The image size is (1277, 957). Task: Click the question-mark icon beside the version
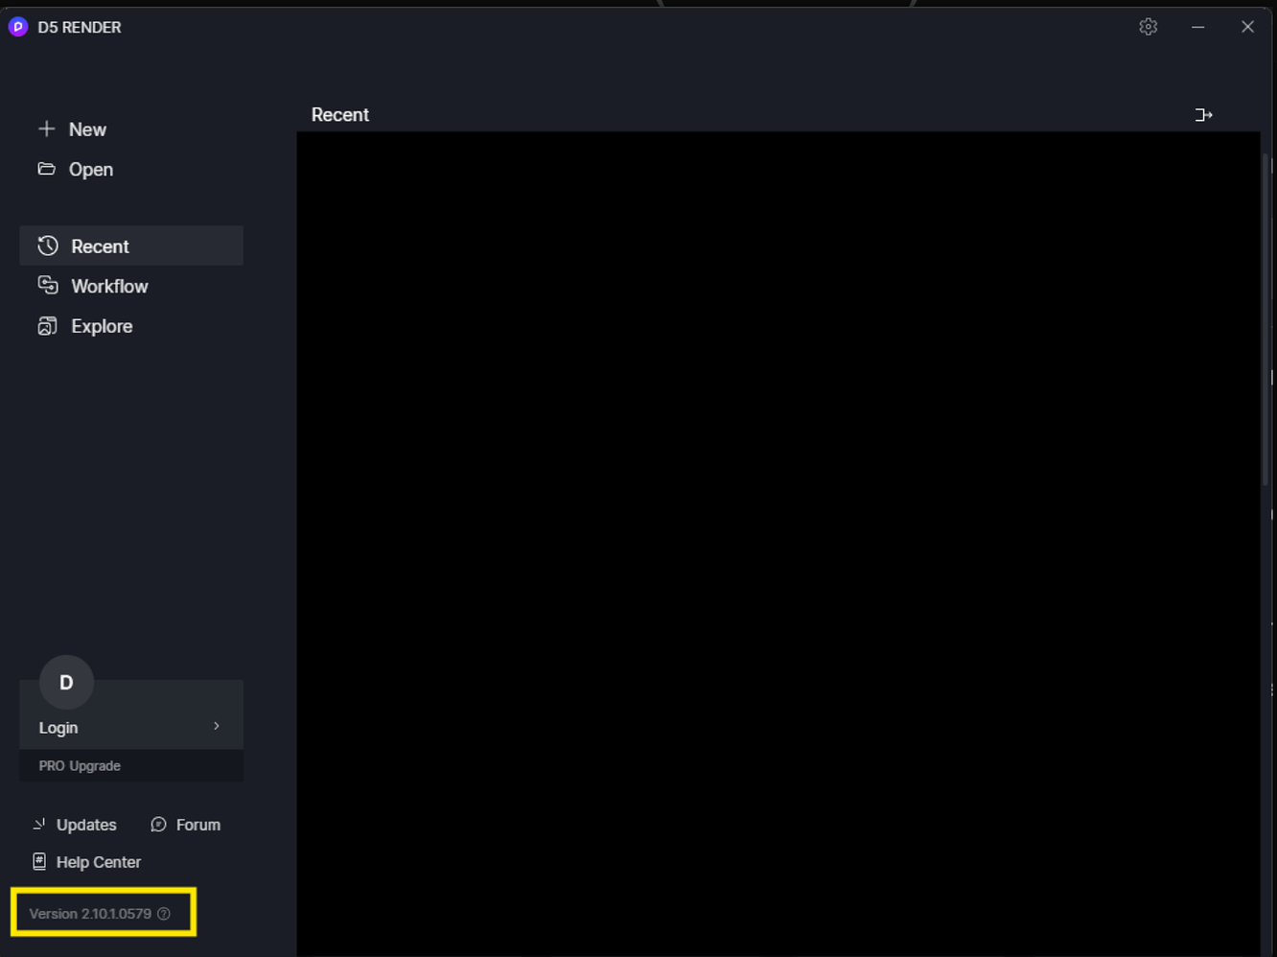coord(164,913)
